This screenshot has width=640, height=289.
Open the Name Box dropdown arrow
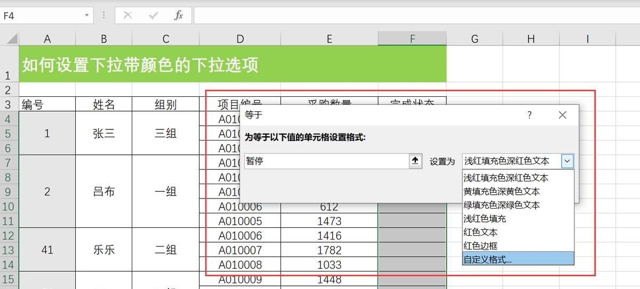87,15
